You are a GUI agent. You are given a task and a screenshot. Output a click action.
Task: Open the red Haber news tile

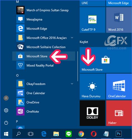(x=119, y=113)
